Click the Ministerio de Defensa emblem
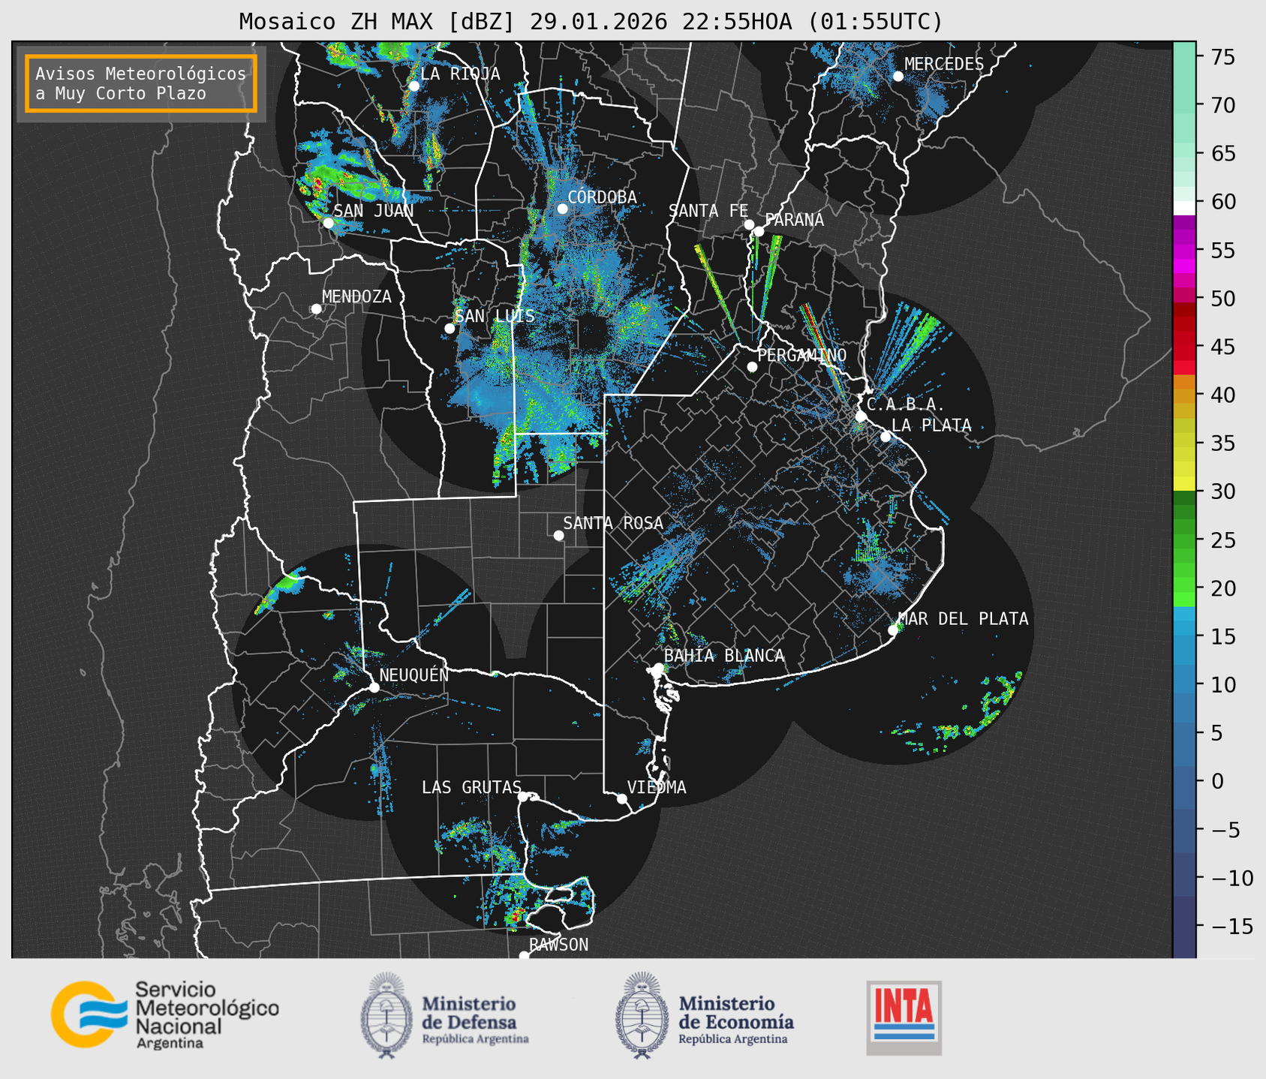 386,1015
